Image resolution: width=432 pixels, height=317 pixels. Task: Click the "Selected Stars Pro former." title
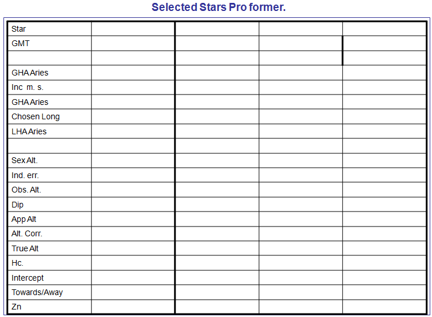218,7
